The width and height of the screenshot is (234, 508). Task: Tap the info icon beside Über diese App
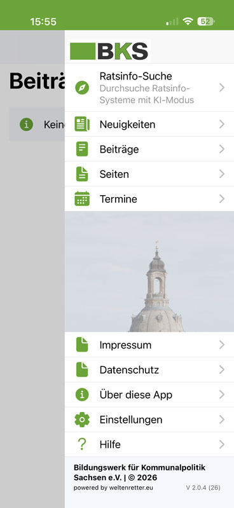click(82, 395)
